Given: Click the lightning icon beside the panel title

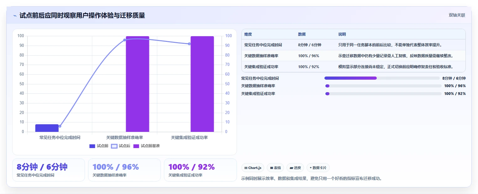Looking at the screenshot, I should tap(15, 16).
